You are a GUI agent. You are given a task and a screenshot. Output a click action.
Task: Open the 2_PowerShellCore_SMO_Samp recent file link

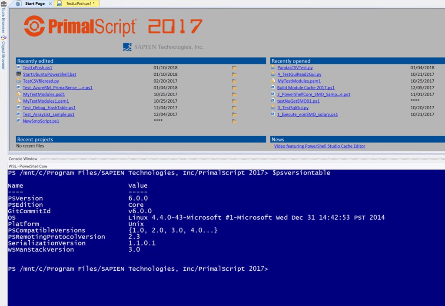click(x=314, y=94)
